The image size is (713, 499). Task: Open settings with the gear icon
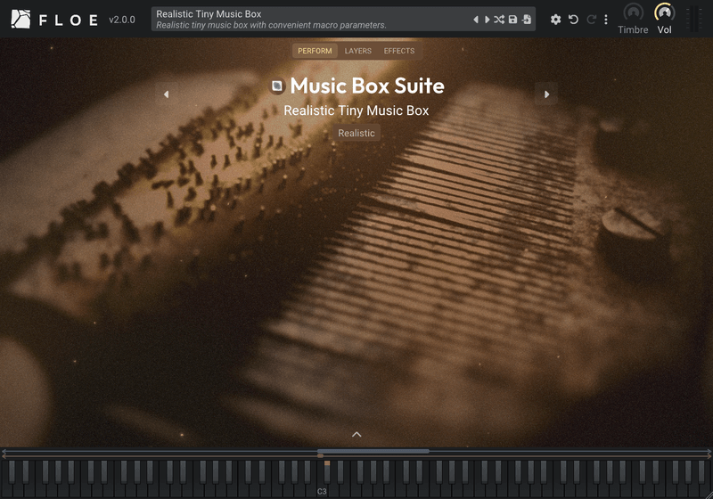coord(555,20)
